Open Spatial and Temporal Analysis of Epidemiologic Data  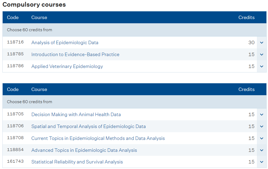point(88,126)
